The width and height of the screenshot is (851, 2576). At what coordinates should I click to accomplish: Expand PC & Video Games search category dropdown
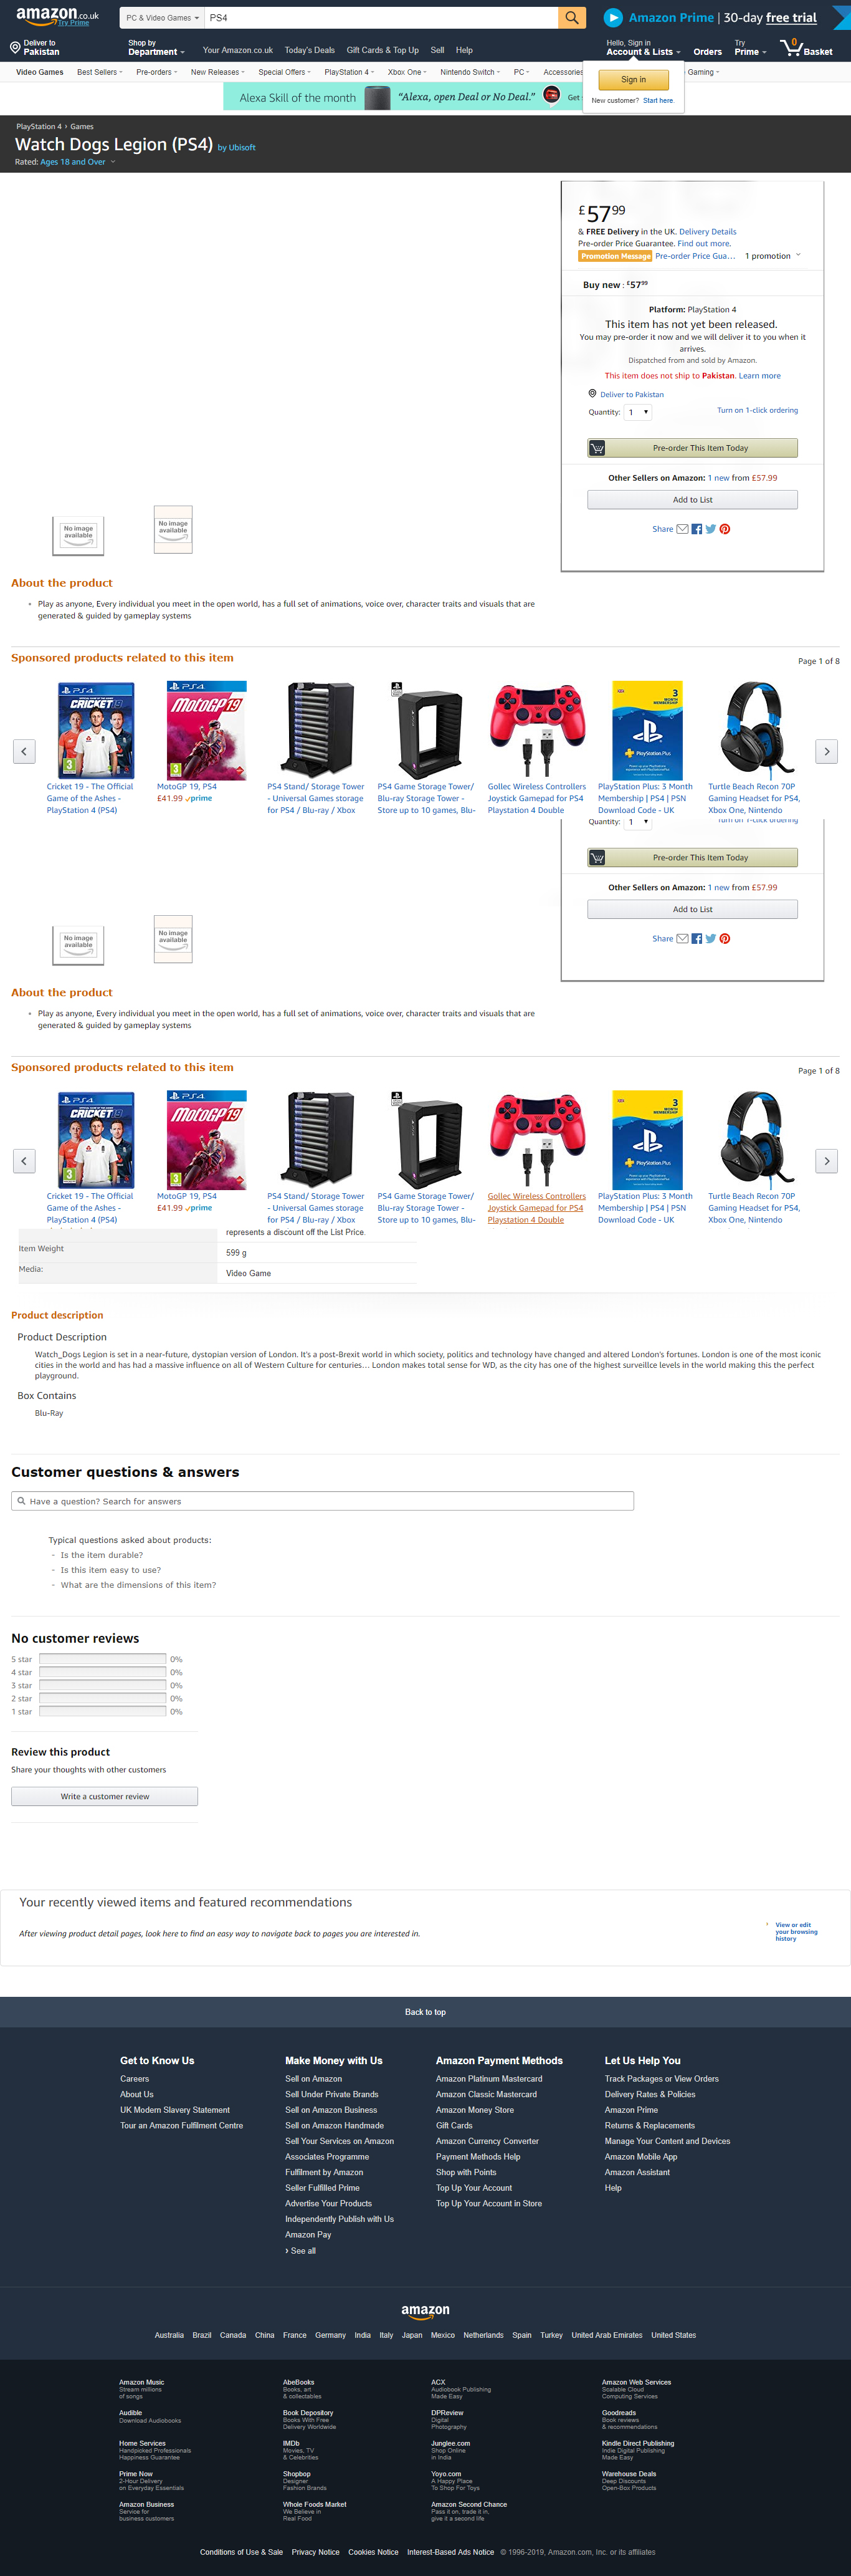click(163, 17)
